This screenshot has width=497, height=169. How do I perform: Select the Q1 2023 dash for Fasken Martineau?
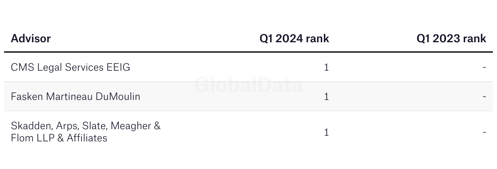tap(484, 97)
